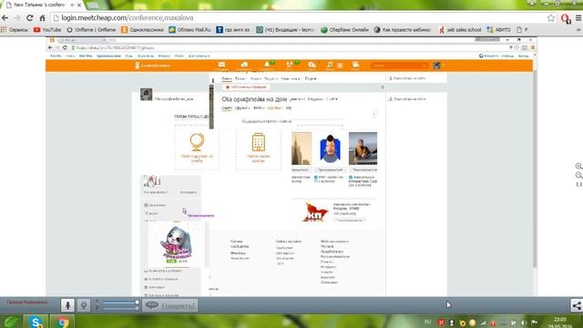
Task: Open YouTube bookmark
Action: [x=47, y=30]
